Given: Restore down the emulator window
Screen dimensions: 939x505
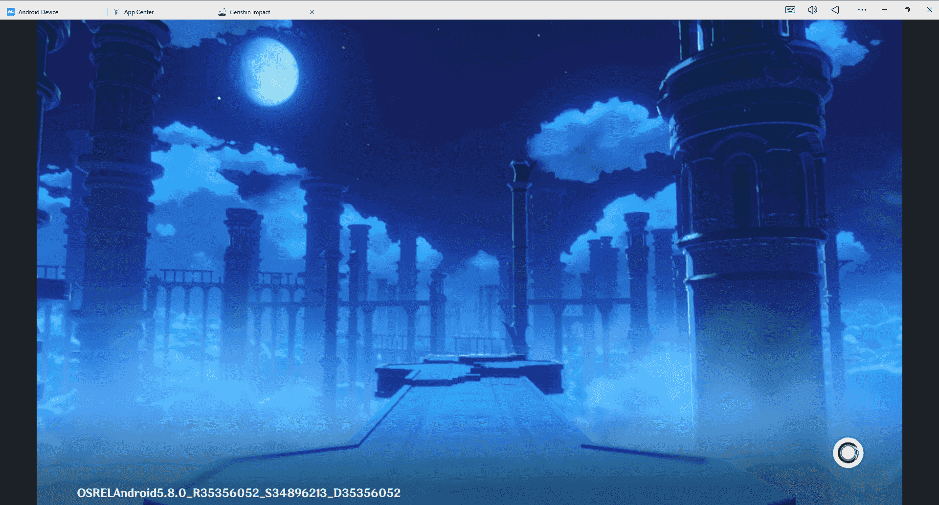Looking at the screenshot, I should tap(907, 10).
